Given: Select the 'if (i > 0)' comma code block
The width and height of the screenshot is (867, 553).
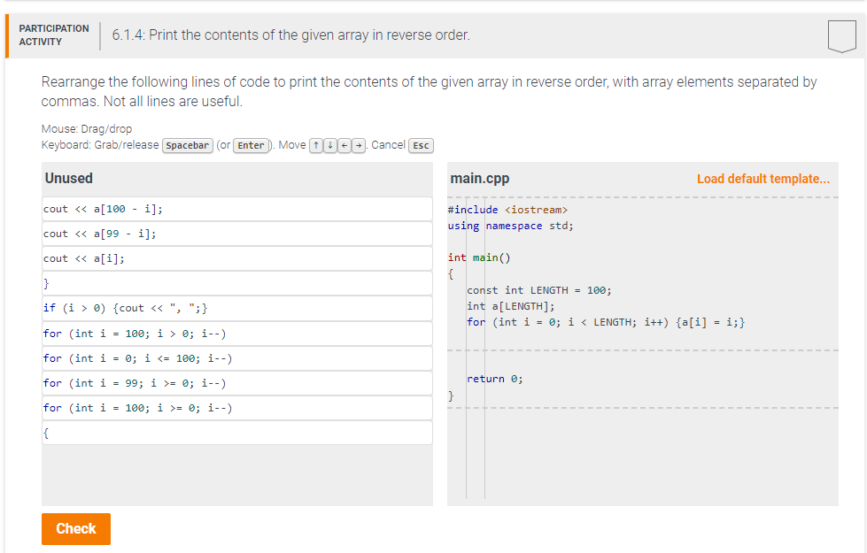Looking at the screenshot, I should pos(237,308).
